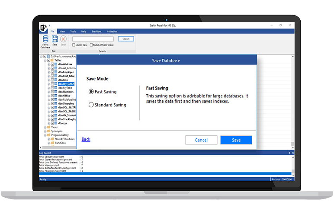The image size is (334, 211).
Task: Click the tree panel horizontal scrollbar
Action: [59, 147]
